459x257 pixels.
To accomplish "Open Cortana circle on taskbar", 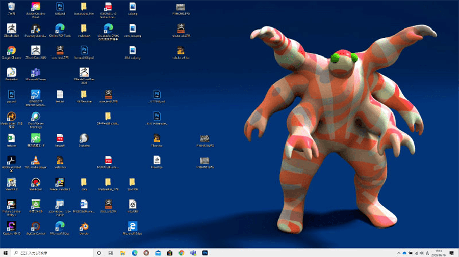I will (99, 253).
